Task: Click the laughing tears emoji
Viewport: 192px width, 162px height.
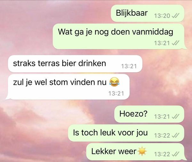Action: click(x=114, y=82)
